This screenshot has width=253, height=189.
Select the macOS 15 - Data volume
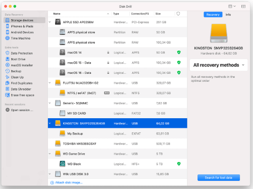[x=118, y=63]
